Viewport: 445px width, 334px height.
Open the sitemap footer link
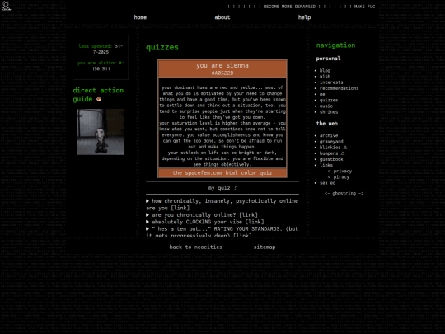coord(265,247)
